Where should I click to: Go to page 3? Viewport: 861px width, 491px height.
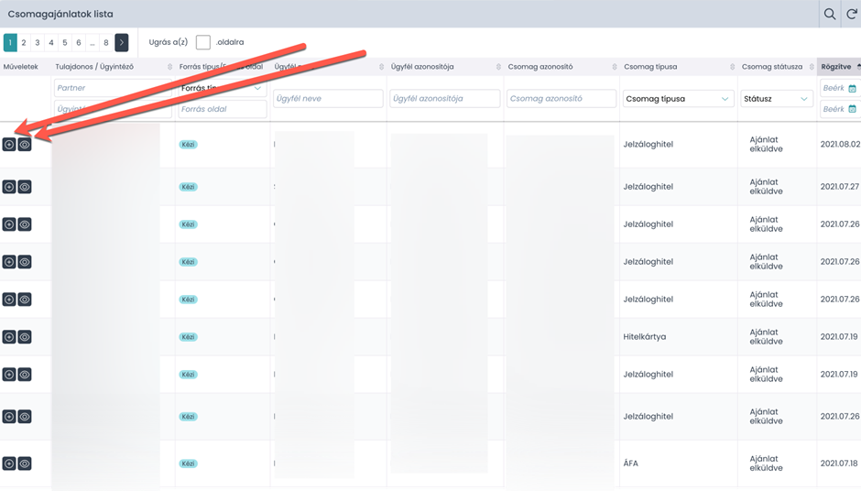point(38,42)
